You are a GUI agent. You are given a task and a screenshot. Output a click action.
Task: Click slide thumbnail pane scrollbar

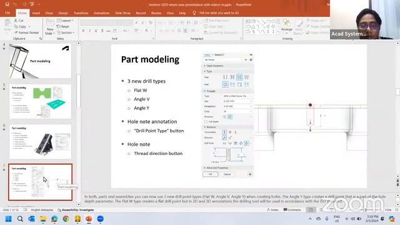(78, 91)
